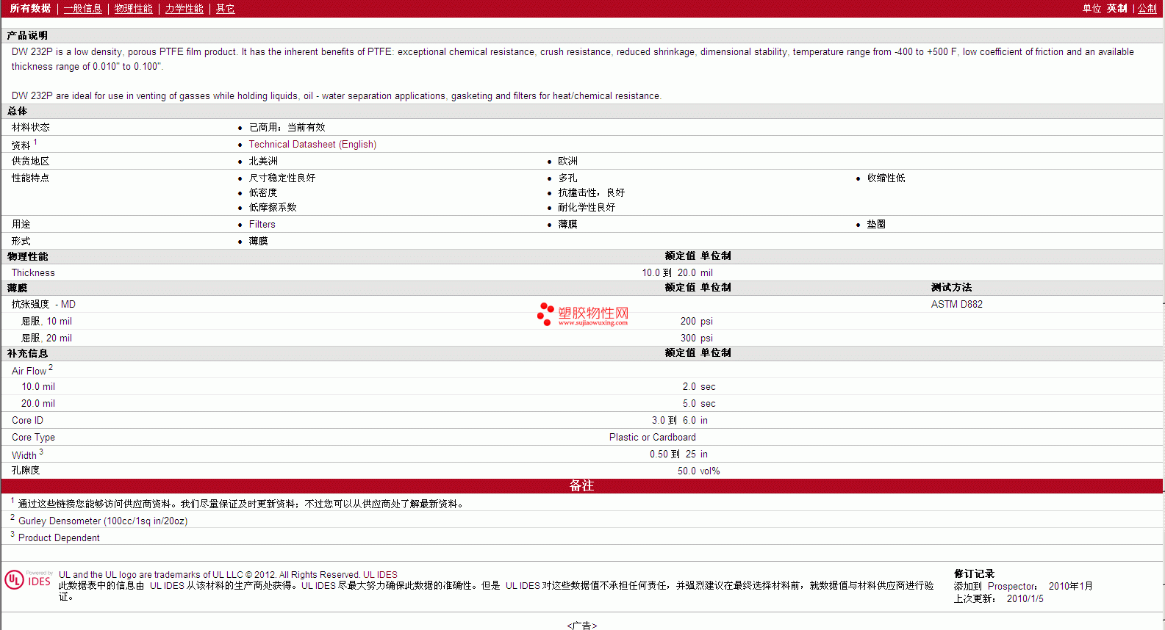Image resolution: width=1165 pixels, height=630 pixels.
Task: Select the 收缩性低 feature
Action: 886,178
